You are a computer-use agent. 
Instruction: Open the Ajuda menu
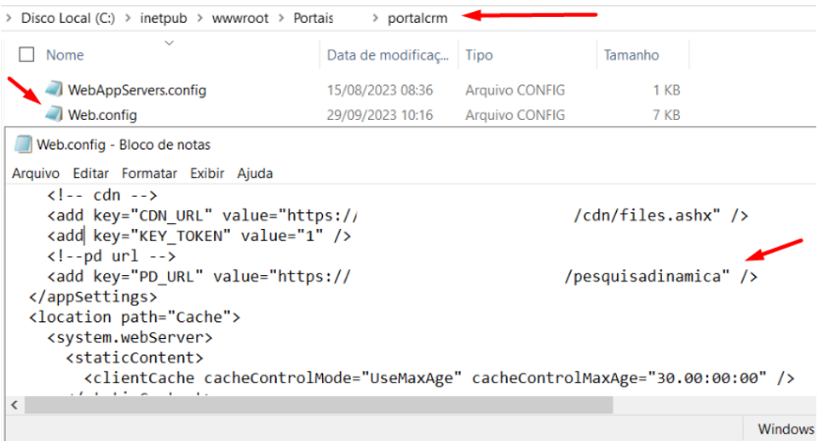[255, 173]
